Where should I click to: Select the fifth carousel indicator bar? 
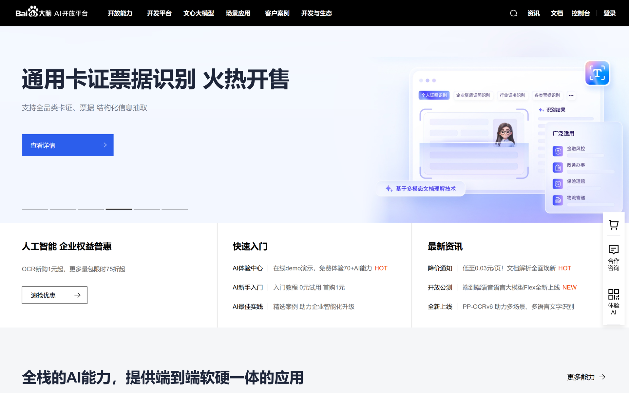click(x=147, y=209)
